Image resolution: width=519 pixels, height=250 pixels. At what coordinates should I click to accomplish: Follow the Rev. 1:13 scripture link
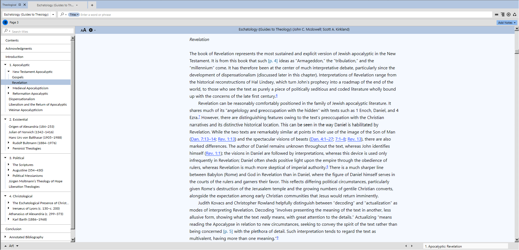point(226,139)
